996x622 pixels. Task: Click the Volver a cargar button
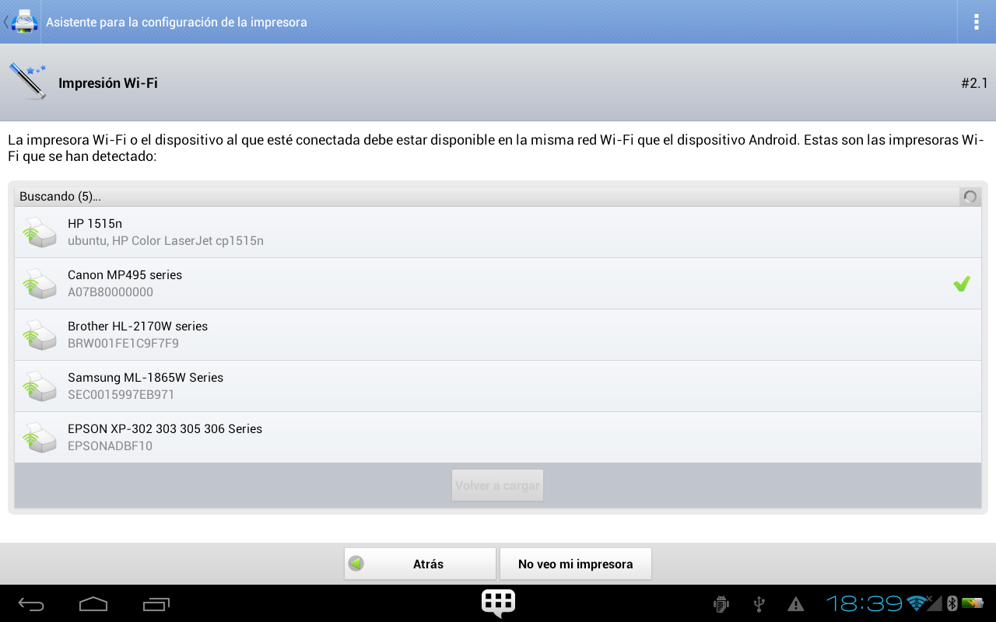pyautogui.click(x=497, y=485)
